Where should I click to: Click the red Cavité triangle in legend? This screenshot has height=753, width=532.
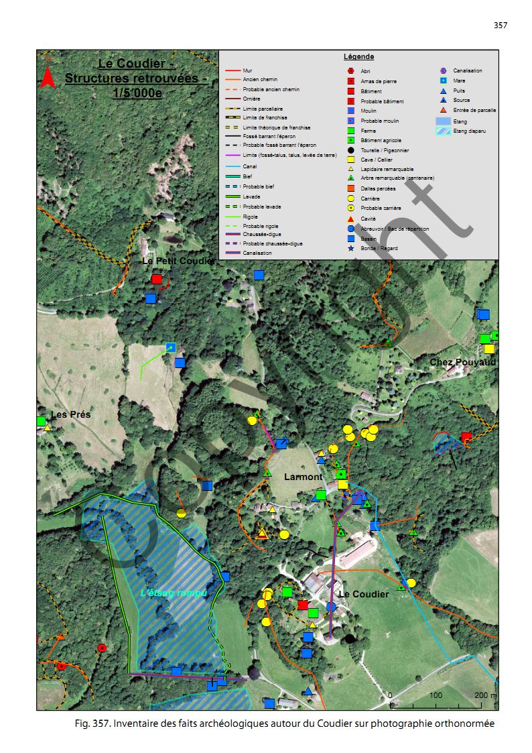(350, 219)
